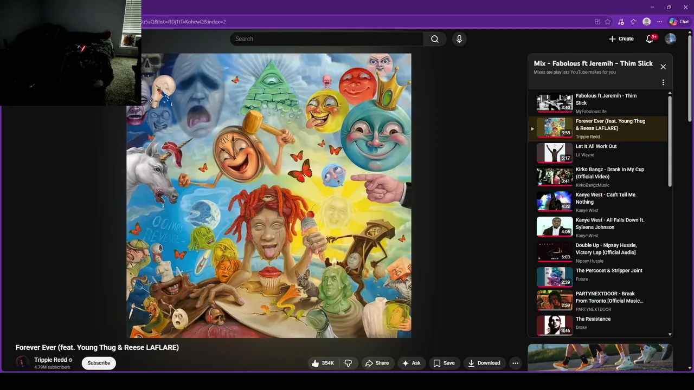Screen dimensions: 694x390
Task: Open the YouTube account avatar menu
Action: coord(671,39)
